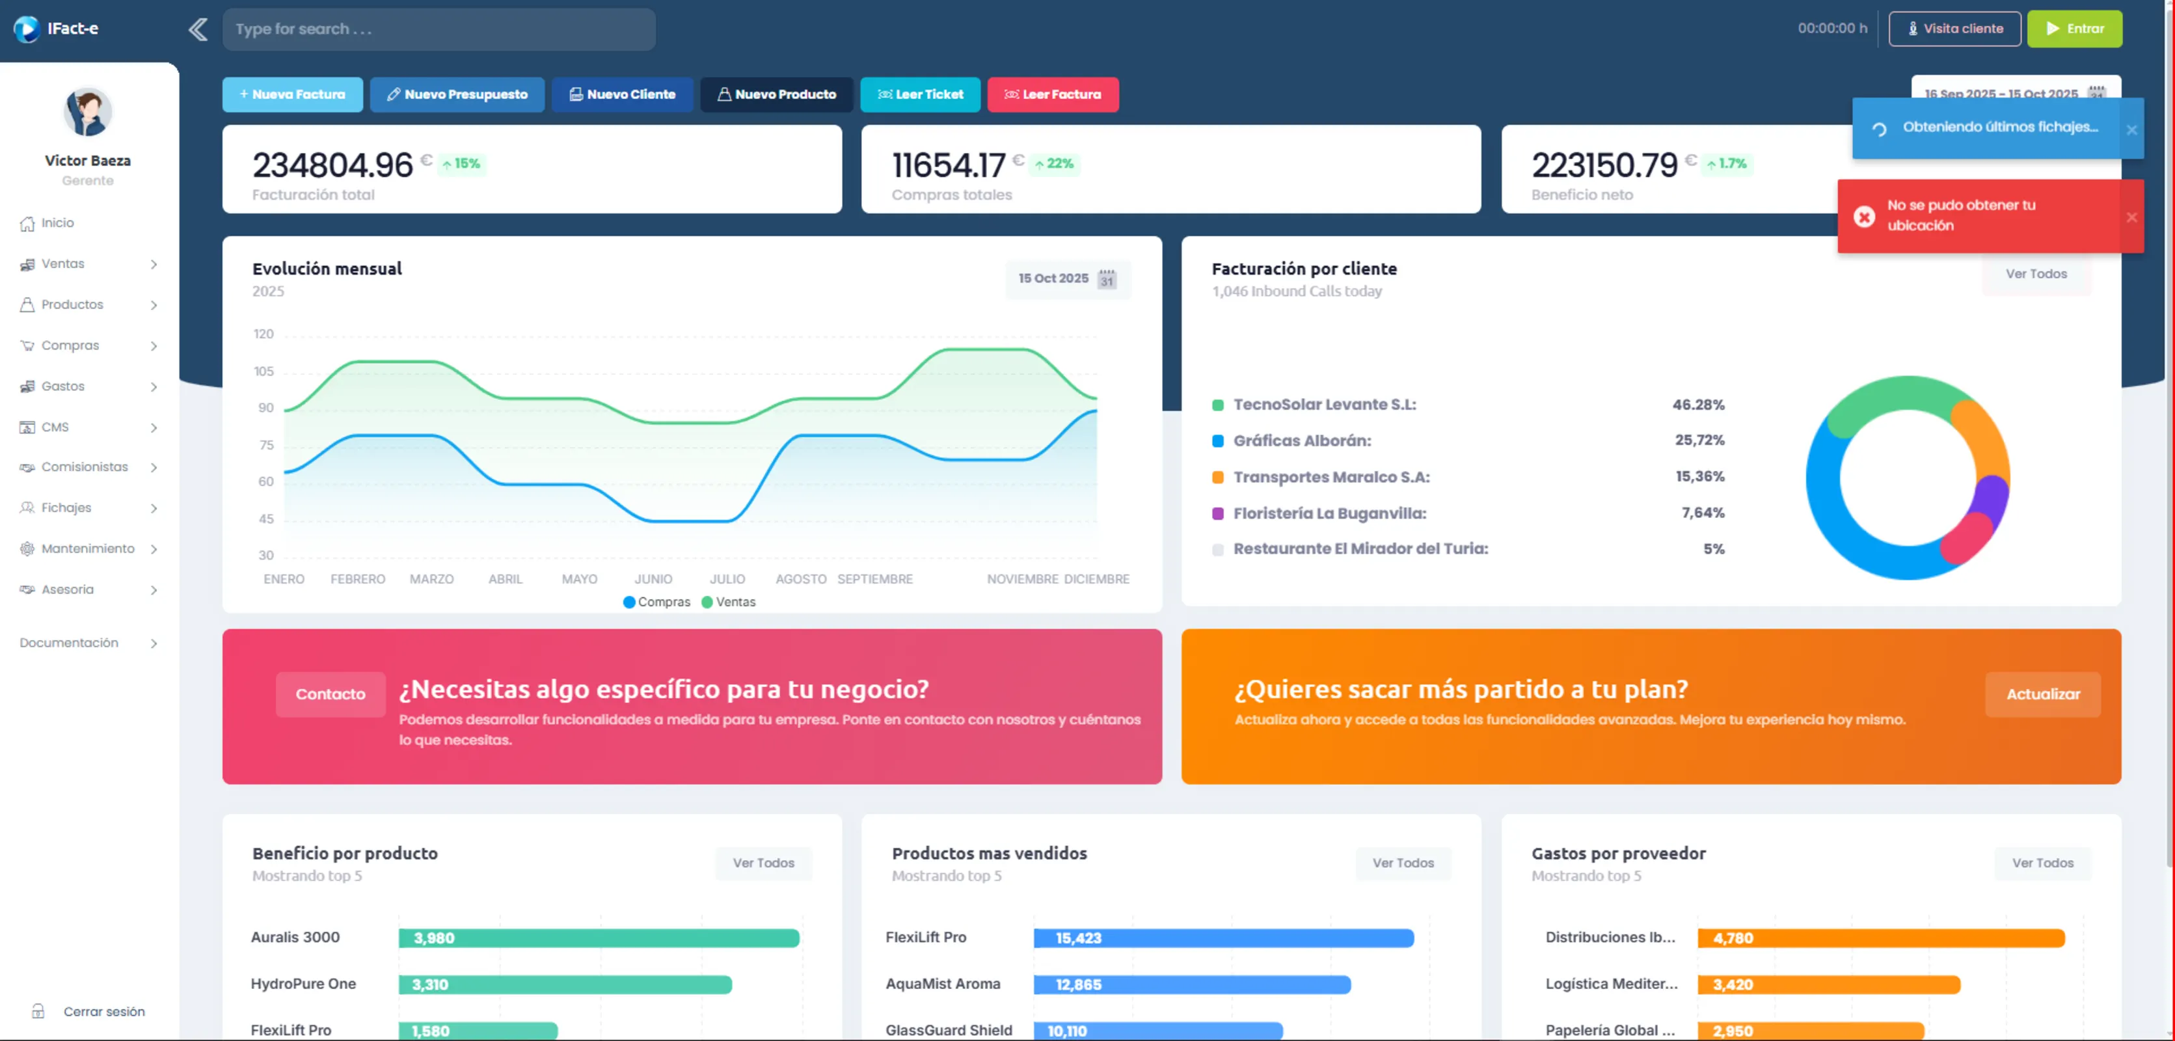Click Cerrar sesión link
Image resolution: width=2175 pixels, height=1041 pixels.
[104, 1012]
